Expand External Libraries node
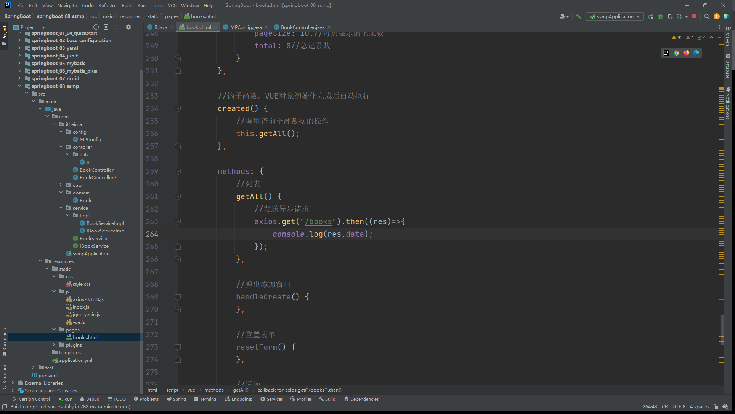The height and width of the screenshot is (414, 735). coord(13,383)
